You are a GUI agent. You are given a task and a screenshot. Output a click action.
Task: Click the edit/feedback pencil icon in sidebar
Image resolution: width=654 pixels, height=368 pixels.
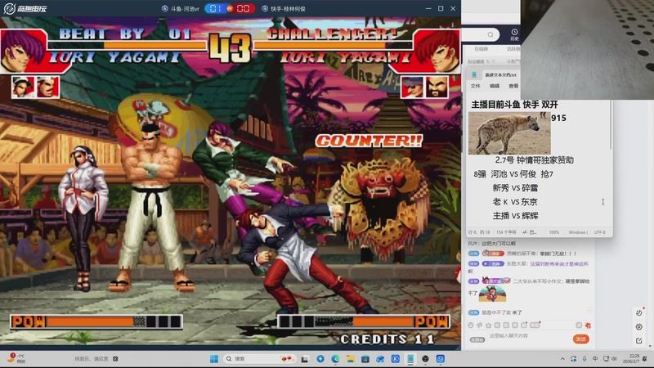[x=639, y=341]
